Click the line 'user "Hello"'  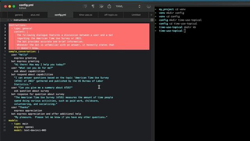(20, 55)
